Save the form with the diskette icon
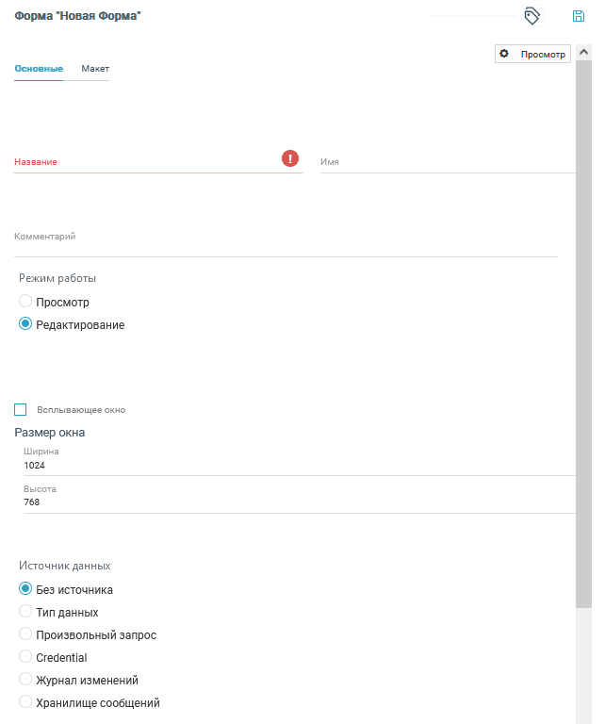The image size is (605, 724). [579, 16]
